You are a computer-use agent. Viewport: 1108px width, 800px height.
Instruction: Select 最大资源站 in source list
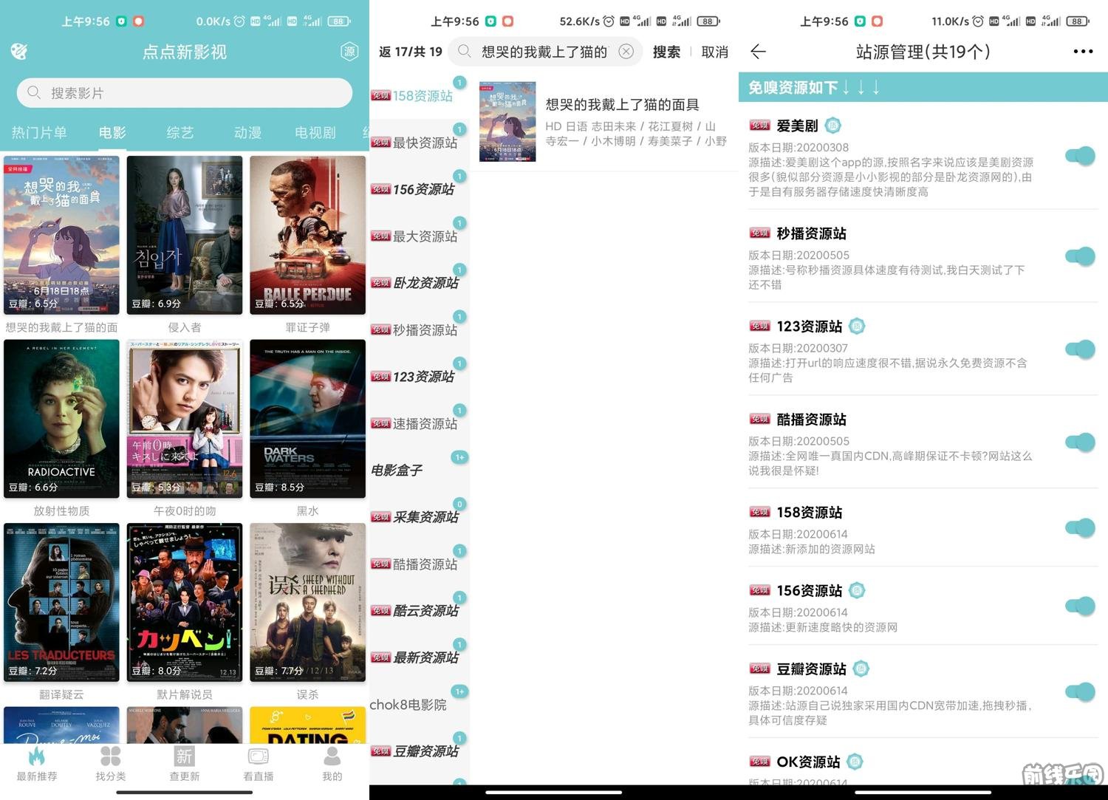(419, 236)
